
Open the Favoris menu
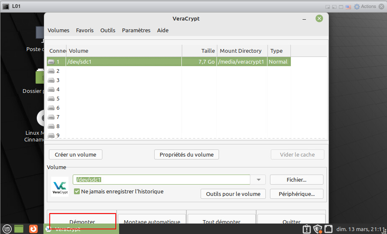point(84,30)
